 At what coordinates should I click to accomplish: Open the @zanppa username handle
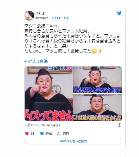click(42, 18)
